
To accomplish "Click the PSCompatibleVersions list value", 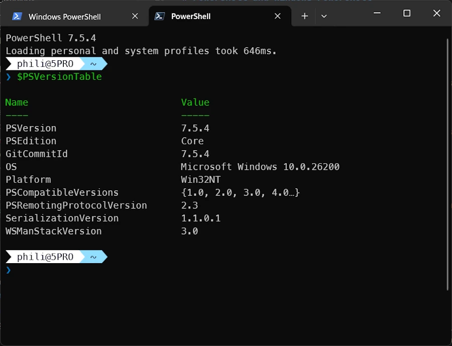I will click(x=240, y=192).
